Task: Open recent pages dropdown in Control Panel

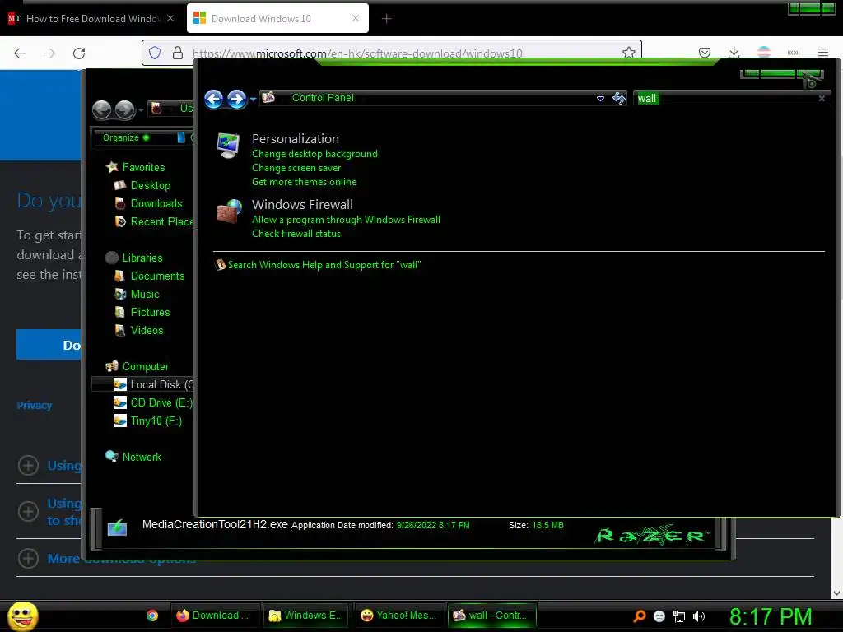Action: 253,100
